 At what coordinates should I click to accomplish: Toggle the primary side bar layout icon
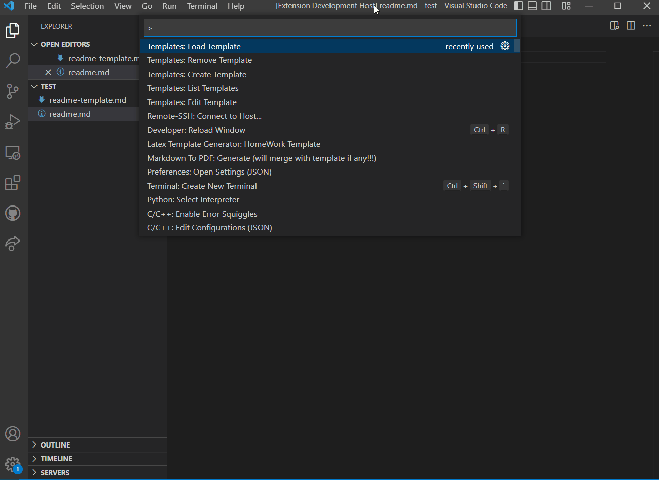(x=518, y=6)
